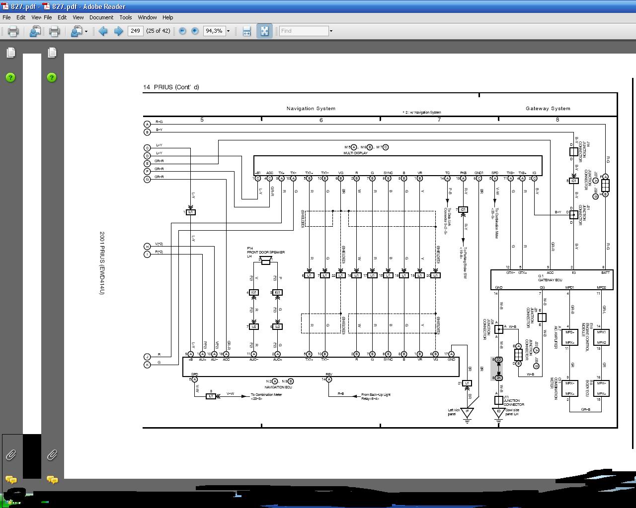The height and width of the screenshot is (508, 636).
Task: Click the zoom in plus button
Action: pyautogui.click(x=195, y=31)
